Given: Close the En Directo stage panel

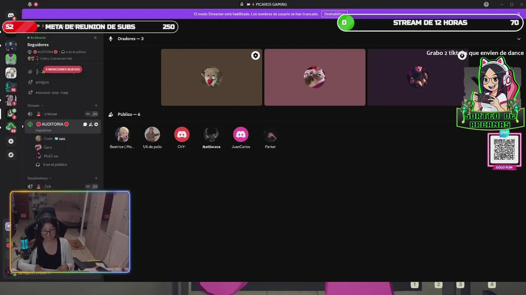Looking at the screenshot, I should coord(95,38).
